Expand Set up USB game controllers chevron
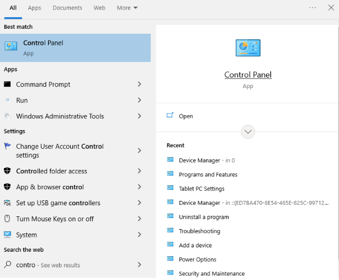 coord(140,203)
